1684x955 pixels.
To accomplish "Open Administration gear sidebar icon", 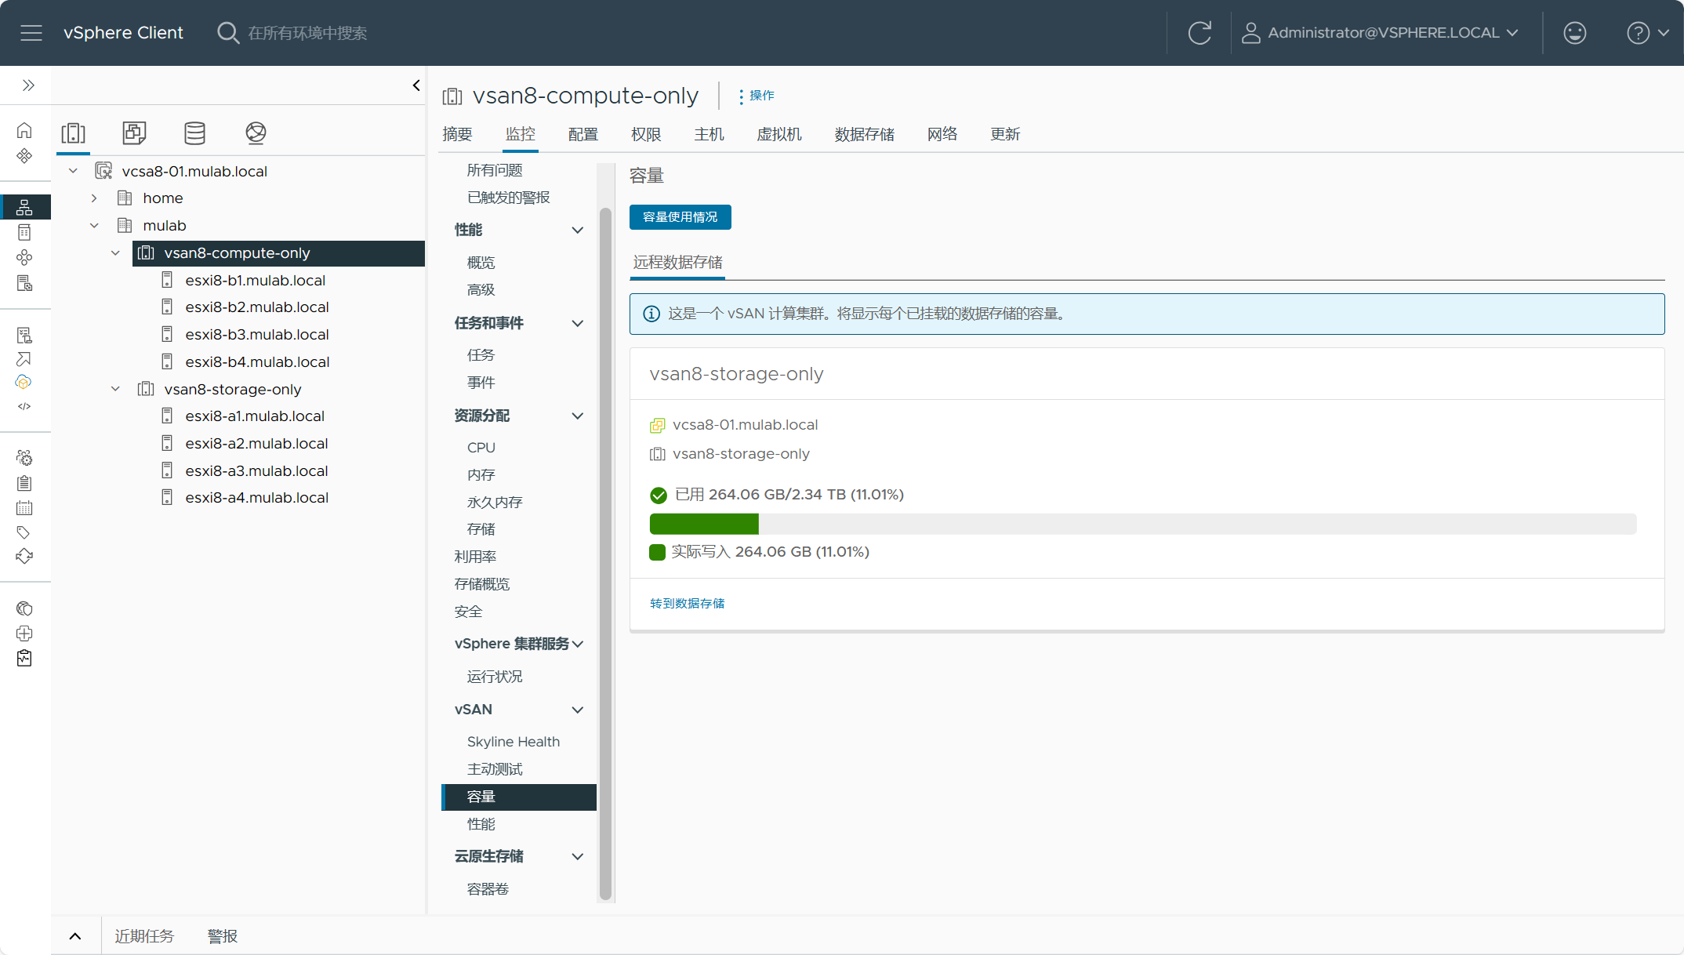I will point(24,458).
